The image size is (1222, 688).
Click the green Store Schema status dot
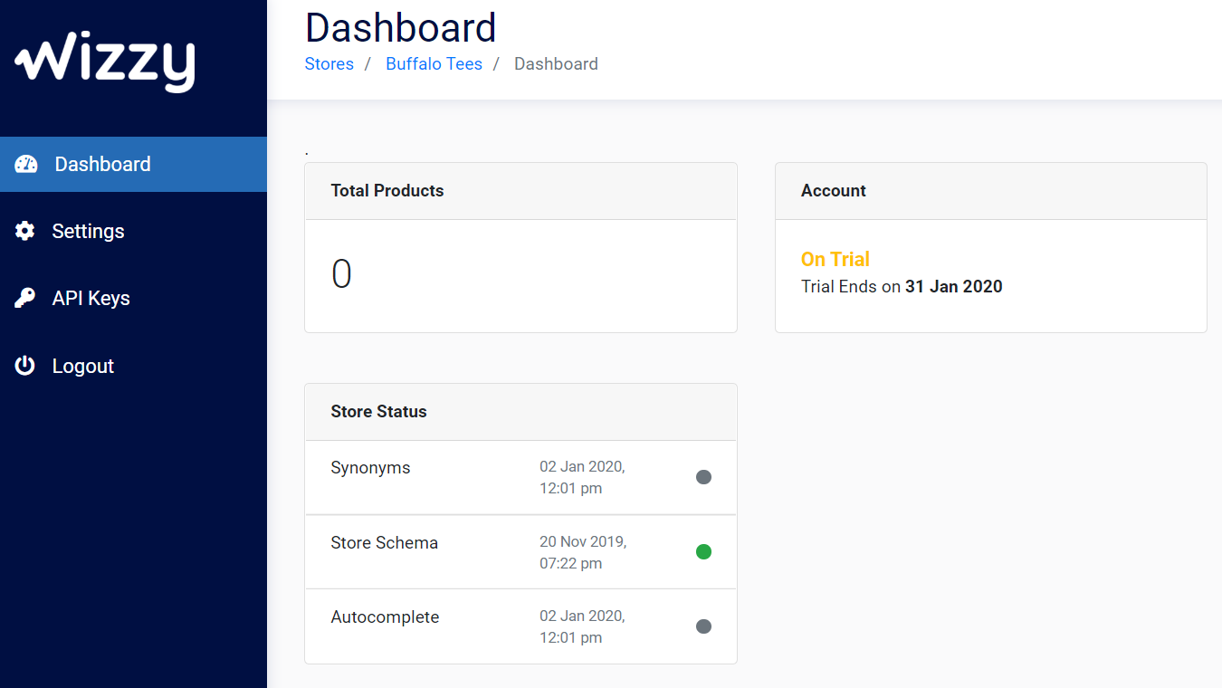(703, 551)
